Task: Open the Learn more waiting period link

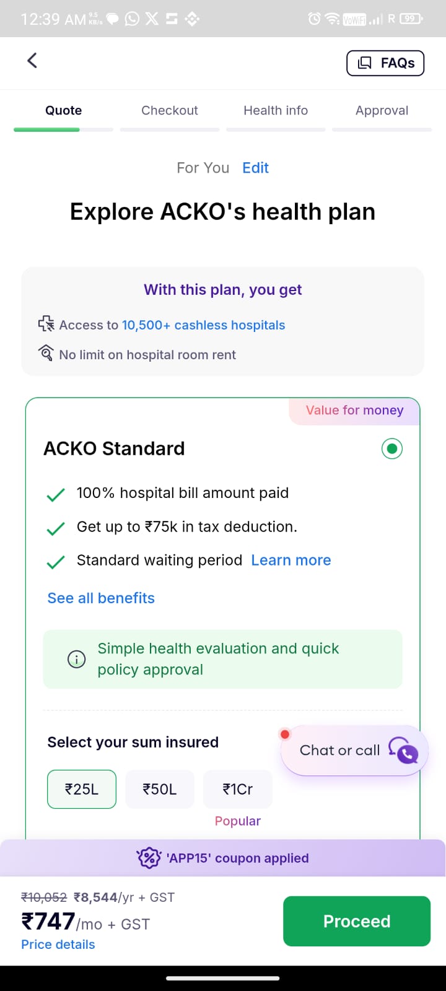Action: coord(291,560)
